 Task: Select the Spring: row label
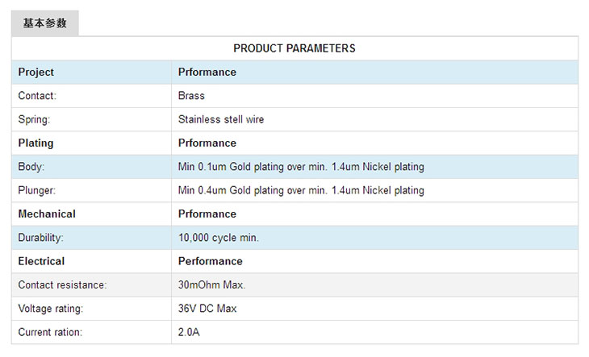(34, 119)
